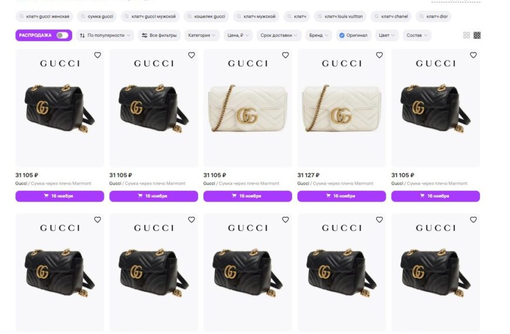Open the Все фильтры button

point(159,35)
